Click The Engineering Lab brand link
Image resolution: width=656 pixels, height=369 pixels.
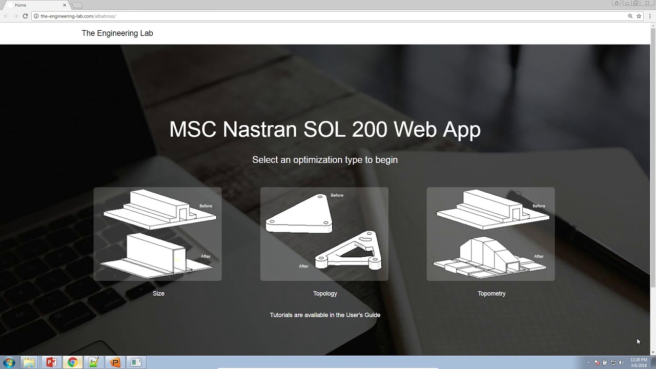pyautogui.click(x=117, y=33)
